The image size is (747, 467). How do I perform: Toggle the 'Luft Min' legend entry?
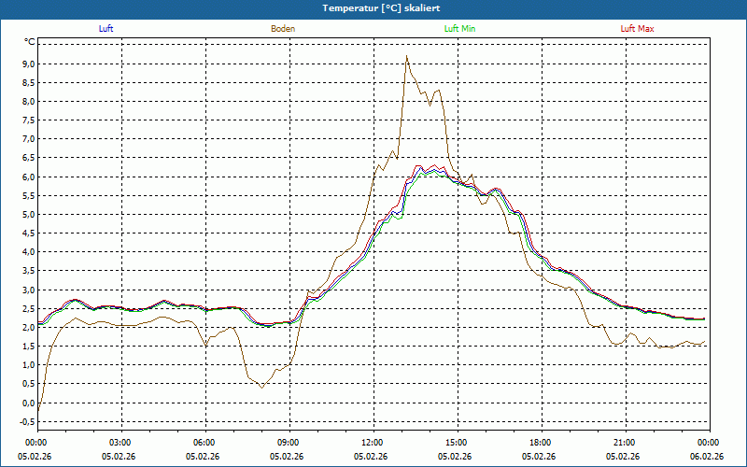coord(460,29)
